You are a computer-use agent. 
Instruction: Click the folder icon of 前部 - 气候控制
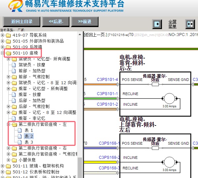pos(14,77)
